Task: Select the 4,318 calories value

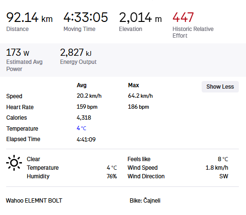Action: (84, 118)
